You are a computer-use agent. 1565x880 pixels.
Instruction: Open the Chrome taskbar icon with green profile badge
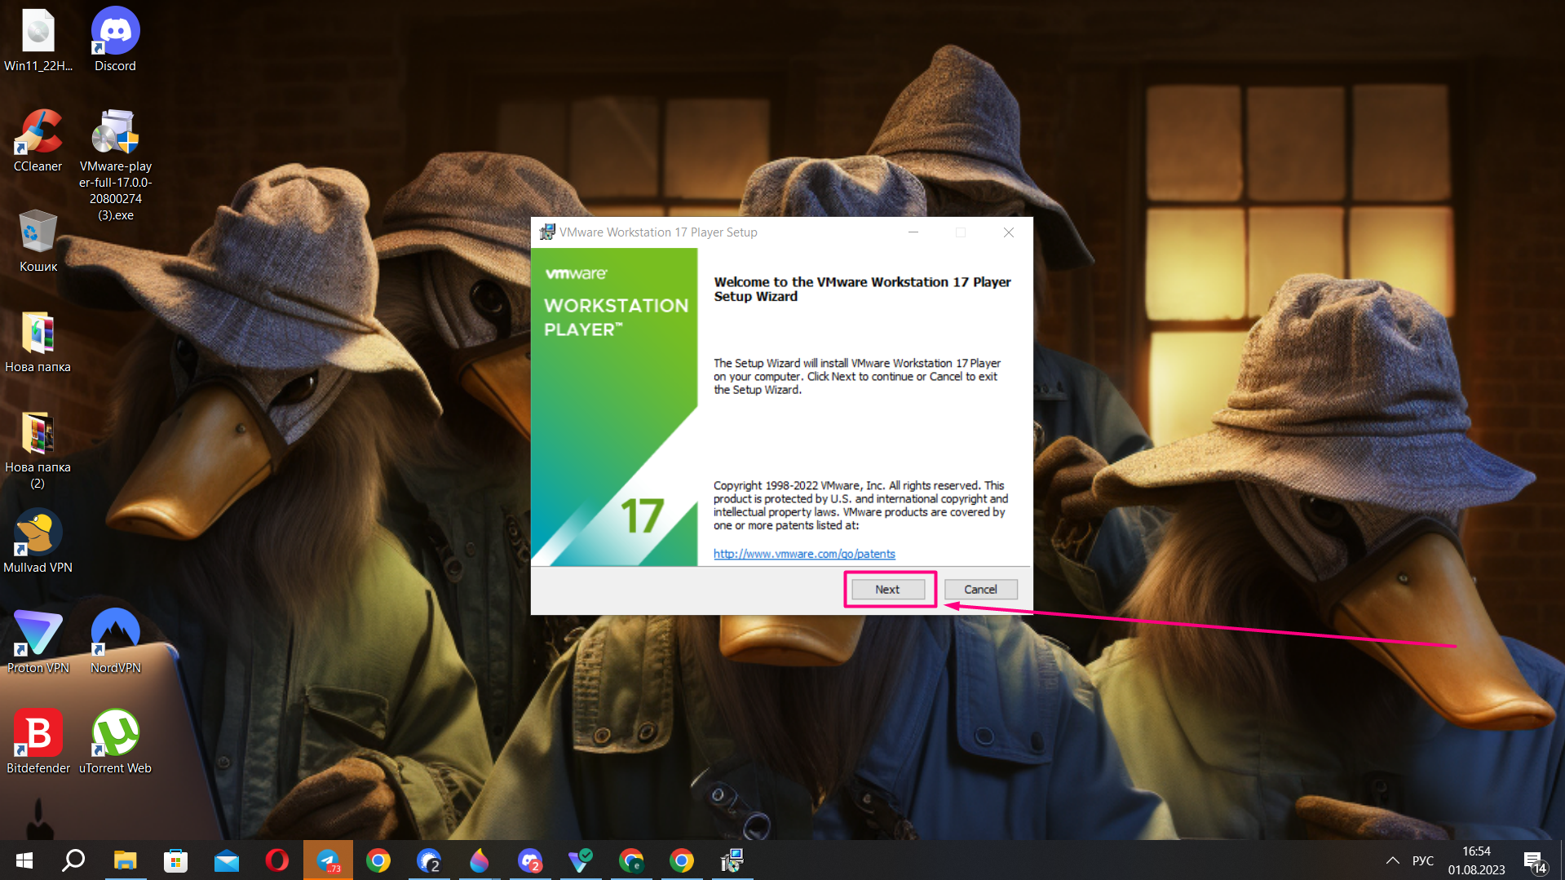(x=631, y=860)
